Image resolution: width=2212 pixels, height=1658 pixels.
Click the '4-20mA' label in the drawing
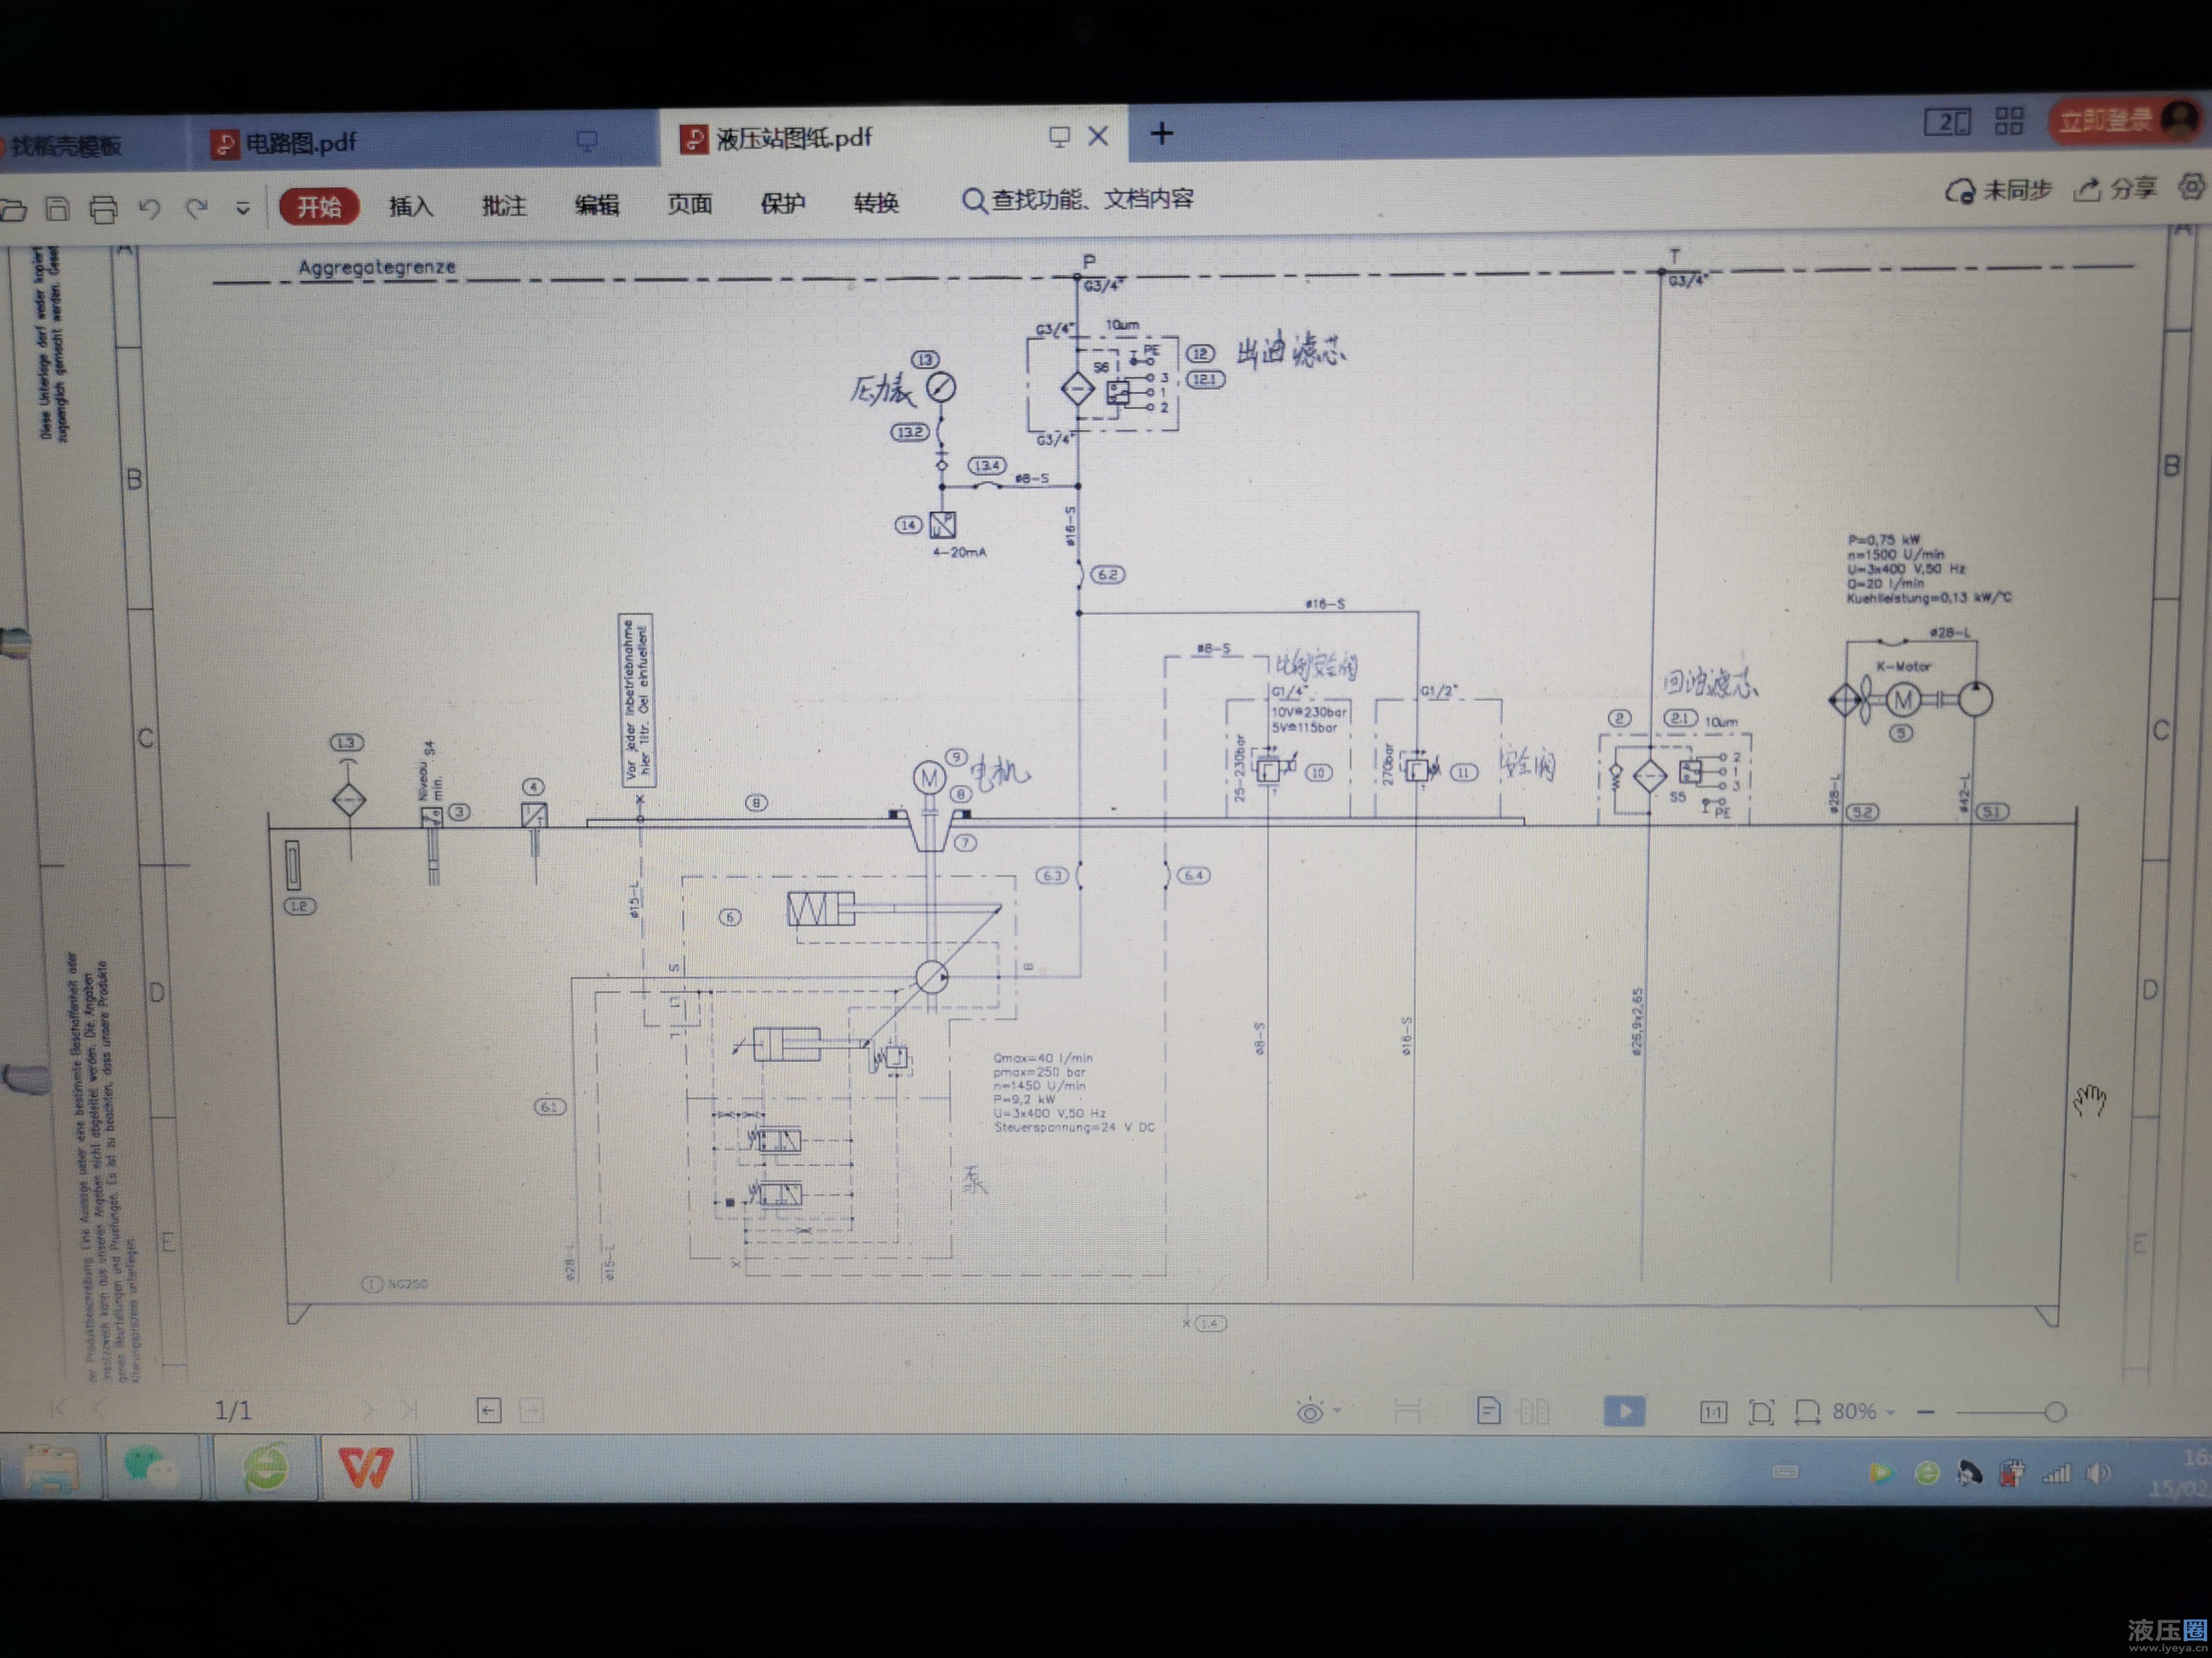pyautogui.click(x=959, y=551)
